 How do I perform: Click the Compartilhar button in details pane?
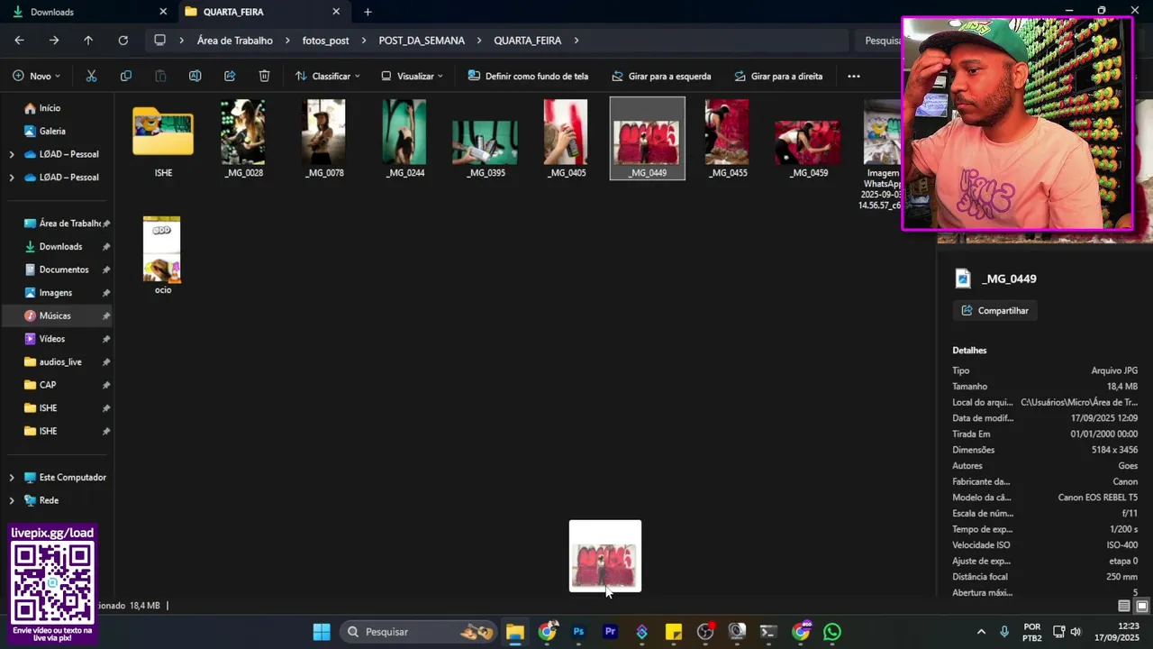click(x=995, y=311)
